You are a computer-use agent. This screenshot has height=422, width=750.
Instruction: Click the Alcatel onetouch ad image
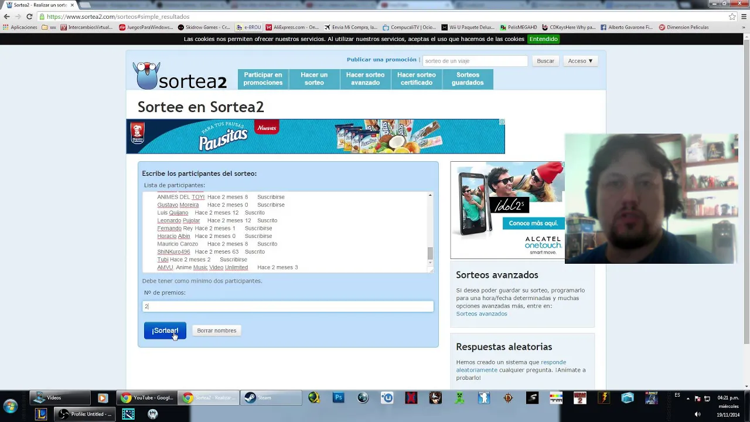(507, 210)
